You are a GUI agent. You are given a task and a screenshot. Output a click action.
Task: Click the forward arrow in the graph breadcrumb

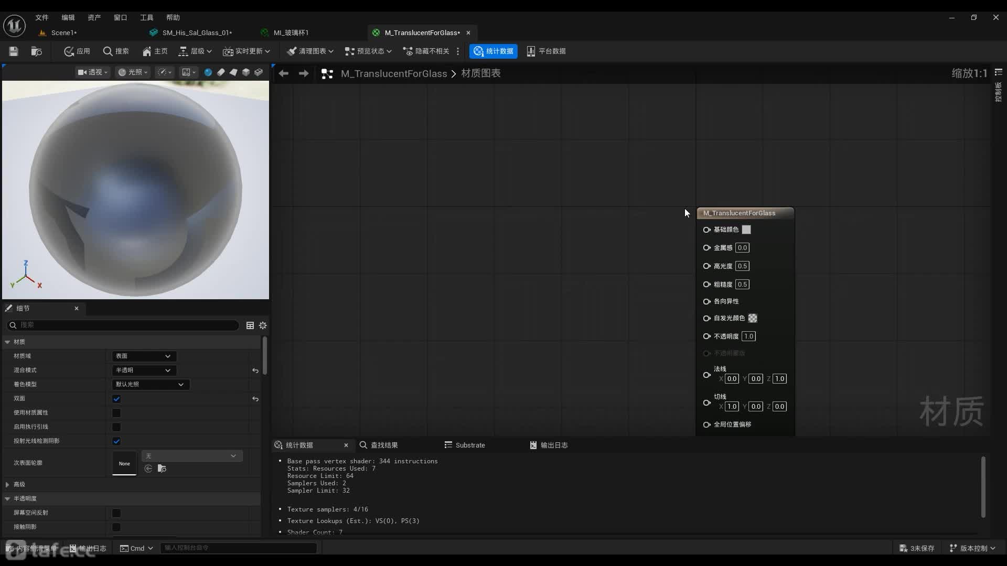click(x=304, y=73)
